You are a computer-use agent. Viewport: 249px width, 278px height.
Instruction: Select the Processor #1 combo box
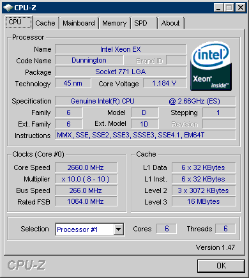click(x=90, y=229)
